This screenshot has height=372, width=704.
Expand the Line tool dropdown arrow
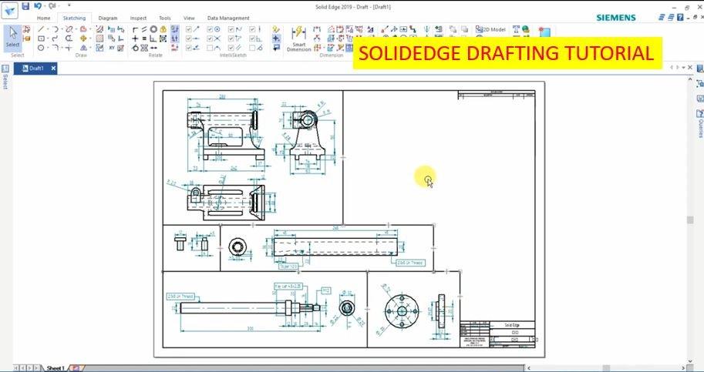(x=49, y=29)
